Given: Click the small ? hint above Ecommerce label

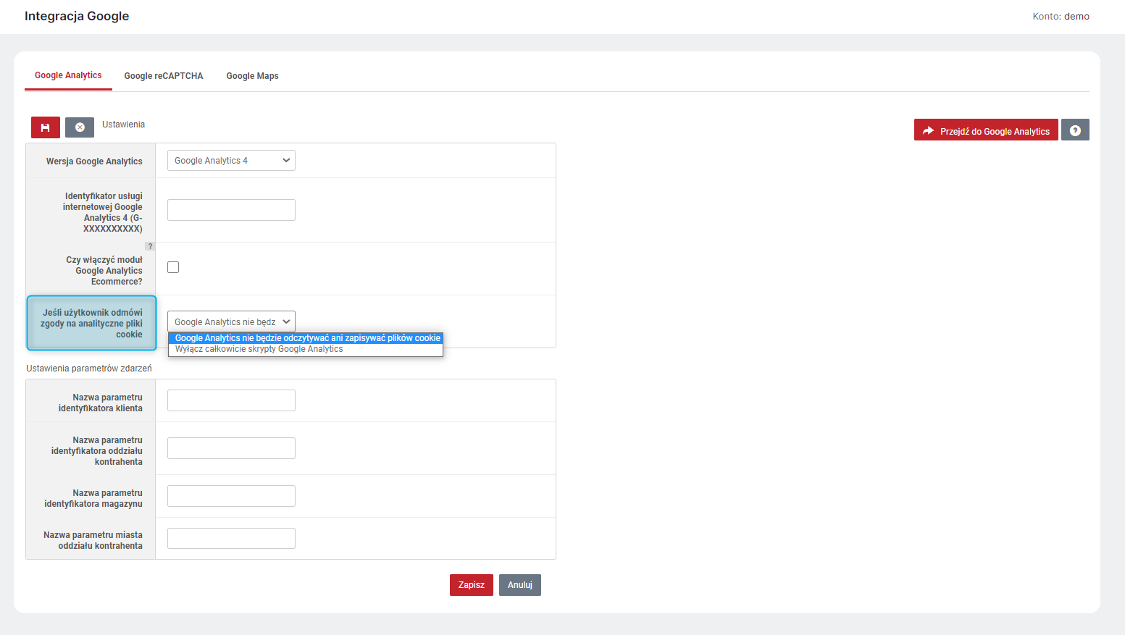Looking at the screenshot, I should click(x=150, y=246).
